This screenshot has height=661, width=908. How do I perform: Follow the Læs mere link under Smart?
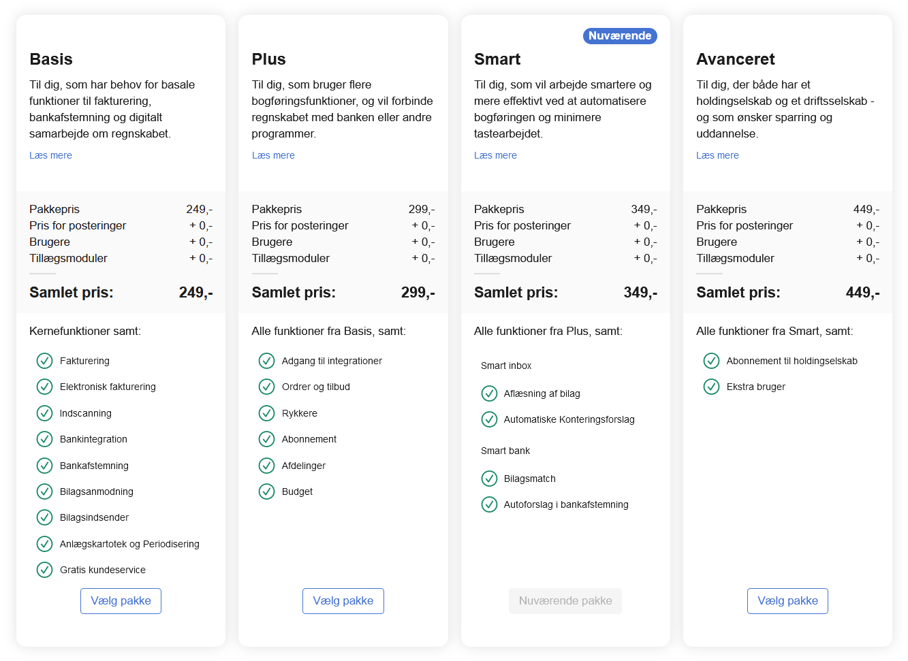pos(495,155)
